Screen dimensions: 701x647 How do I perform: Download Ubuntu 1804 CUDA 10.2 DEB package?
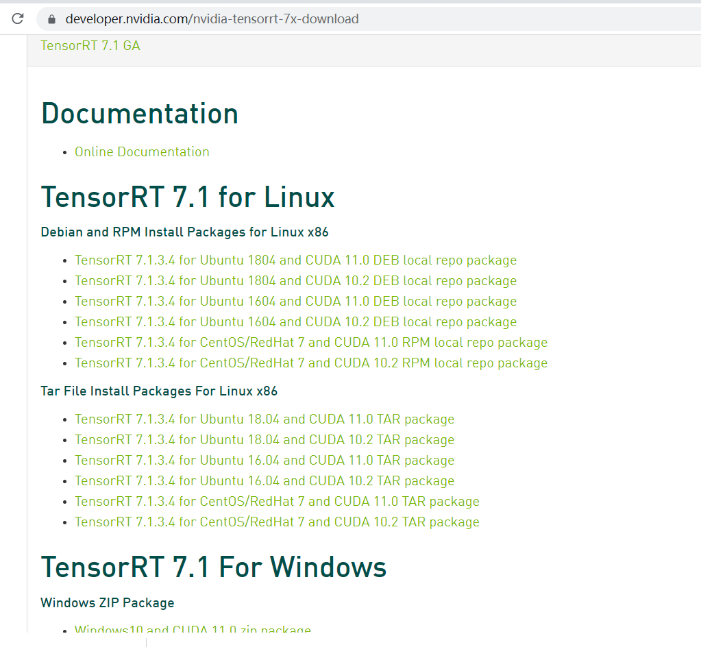click(295, 281)
